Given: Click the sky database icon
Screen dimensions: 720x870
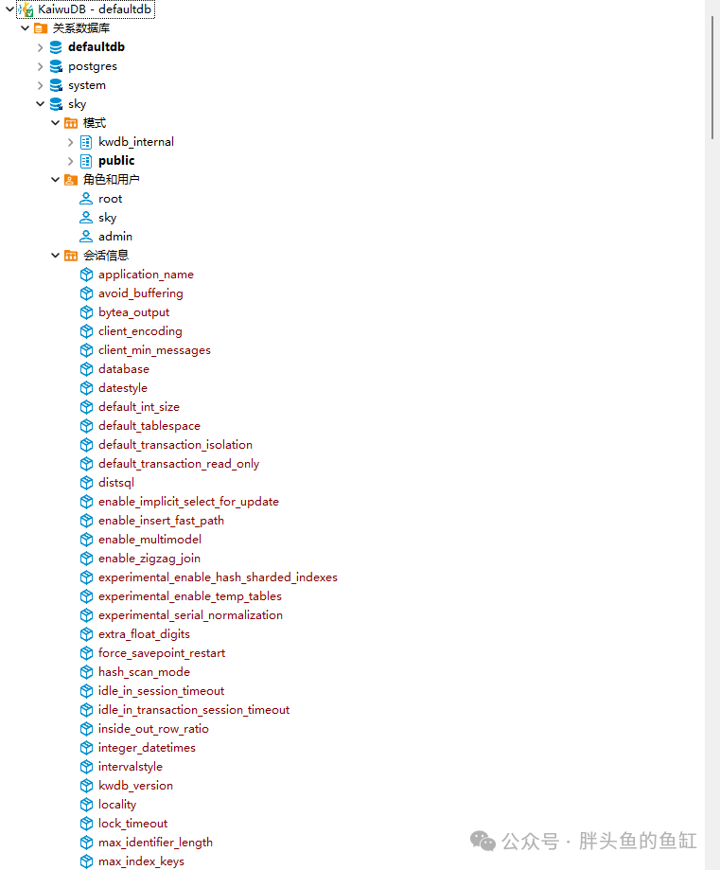Looking at the screenshot, I should tap(56, 104).
